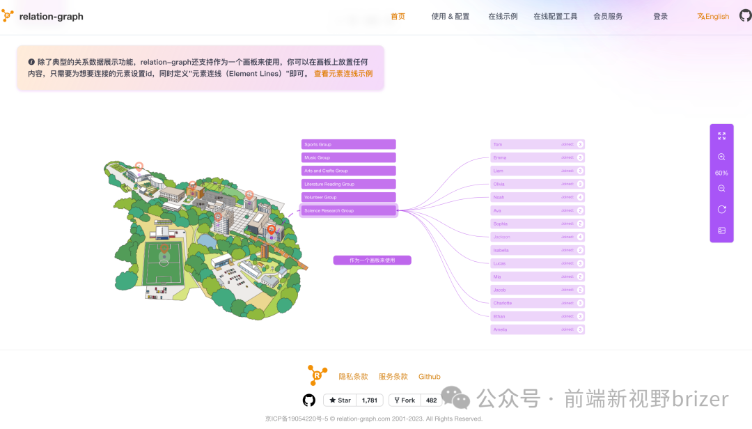Click the 登录 login link
Screen dimensions: 752x429
pyautogui.click(x=660, y=17)
